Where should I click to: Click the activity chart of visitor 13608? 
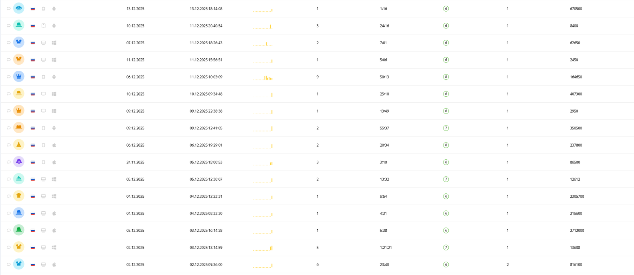click(x=263, y=248)
